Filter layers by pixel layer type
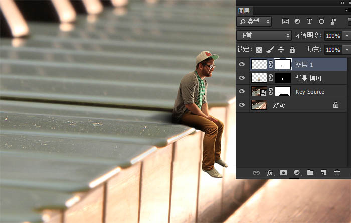This screenshot has width=351, height=223. [x=286, y=22]
